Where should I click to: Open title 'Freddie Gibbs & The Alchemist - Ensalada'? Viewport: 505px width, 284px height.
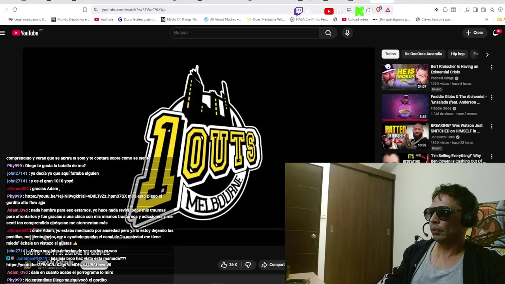pos(458,99)
